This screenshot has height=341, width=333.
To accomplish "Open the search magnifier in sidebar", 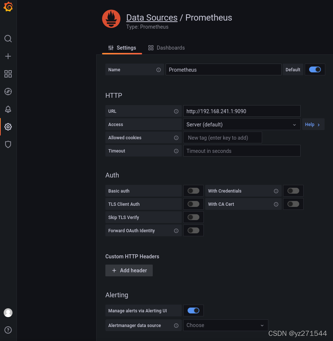I will (x=8, y=39).
